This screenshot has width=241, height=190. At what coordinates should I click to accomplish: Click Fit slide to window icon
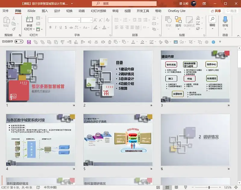(x=236, y=187)
